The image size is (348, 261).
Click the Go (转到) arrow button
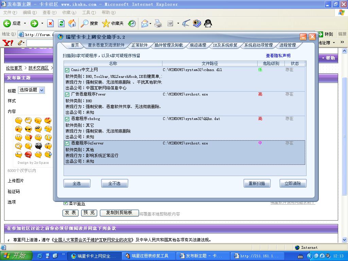tap(326, 34)
